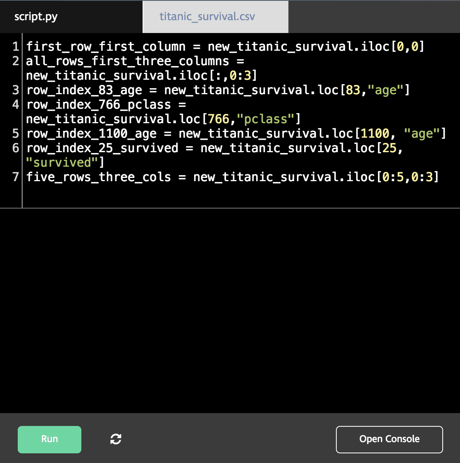Click the five_rows_three_cols variable name
The height and width of the screenshot is (463, 460).
pos(98,177)
